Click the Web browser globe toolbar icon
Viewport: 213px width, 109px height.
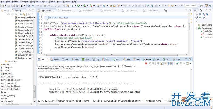[x=148, y=6]
